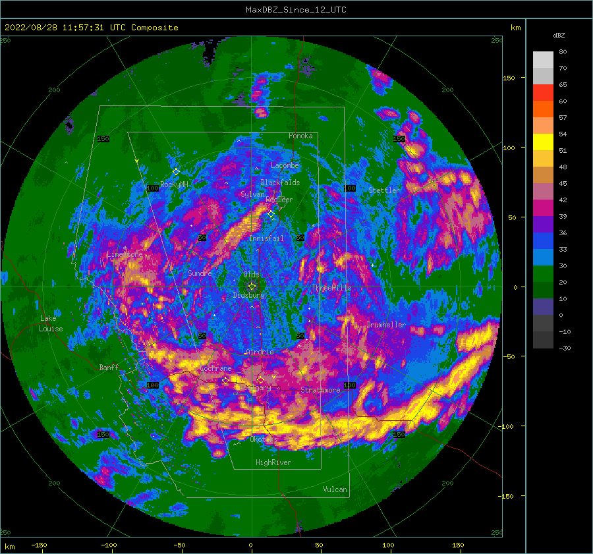The image size is (593, 554).
Task: Click the -150 tick label on bottom axis
Action: click(x=39, y=545)
